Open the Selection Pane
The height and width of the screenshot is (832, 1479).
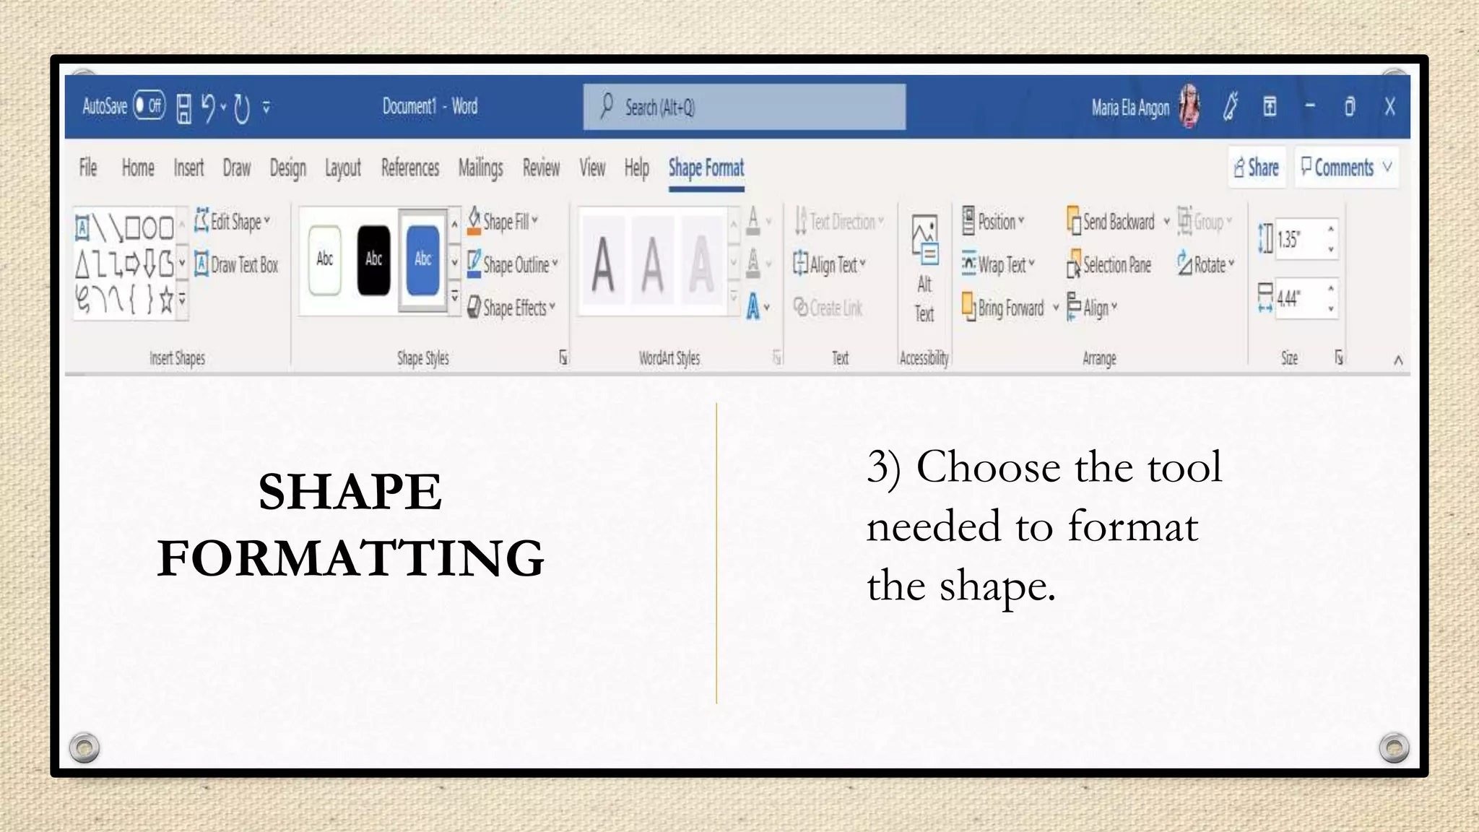[1109, 265]
